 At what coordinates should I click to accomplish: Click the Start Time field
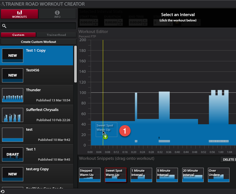tap(86, 23)
